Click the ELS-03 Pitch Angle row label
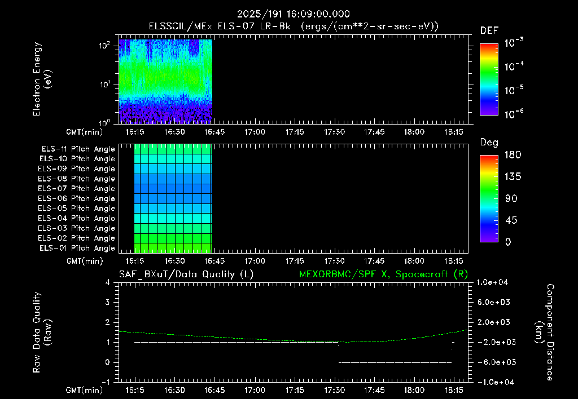This screenshot has width=578, height=399. (x=77, y=228)
